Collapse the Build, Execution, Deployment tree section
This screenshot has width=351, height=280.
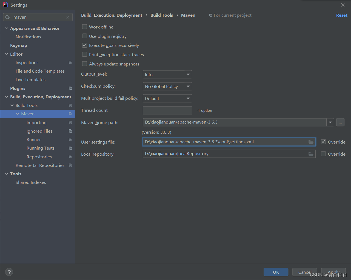(x=6, y=96)
